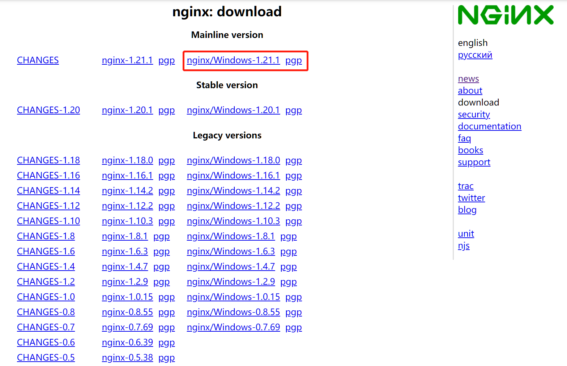Download nginx-1.21.1 source
567x366 pixels.
pos(127,60)
